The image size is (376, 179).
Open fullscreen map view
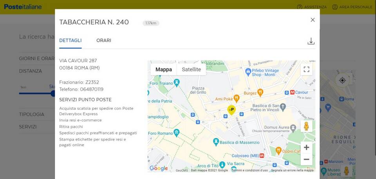coord(306,70)
